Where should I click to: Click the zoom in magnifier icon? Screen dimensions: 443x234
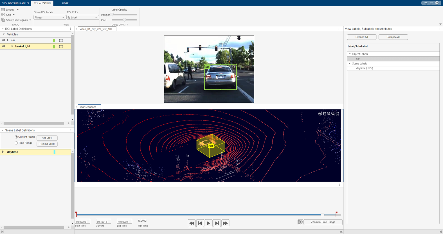[x=329, y=114]
